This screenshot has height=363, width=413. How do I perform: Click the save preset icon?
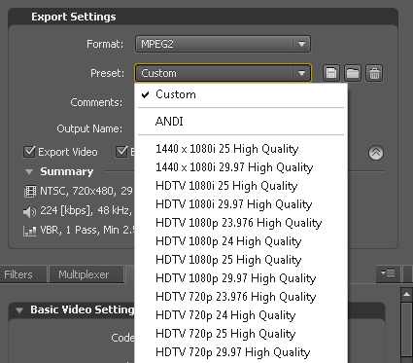[x=331, y=73]
